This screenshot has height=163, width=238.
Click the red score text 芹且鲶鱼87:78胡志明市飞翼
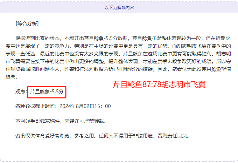coord(159,84)
